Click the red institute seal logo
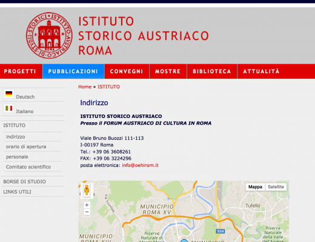Viewport: 315px width, 242px height. pos(49,35)
